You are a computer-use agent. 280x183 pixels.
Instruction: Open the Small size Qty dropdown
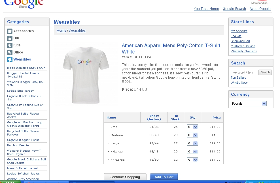[192, 127]
